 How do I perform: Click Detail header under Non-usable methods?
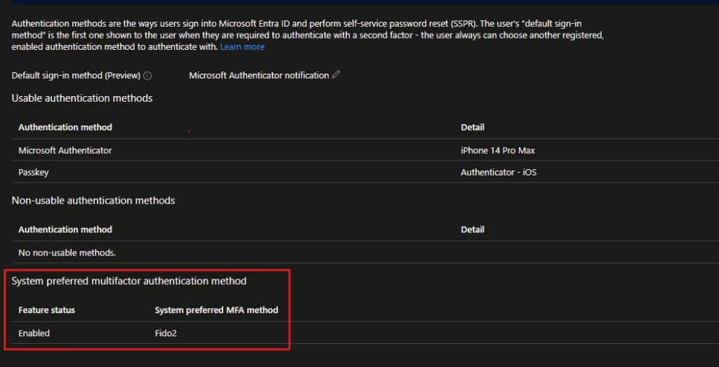coord(473,229)
